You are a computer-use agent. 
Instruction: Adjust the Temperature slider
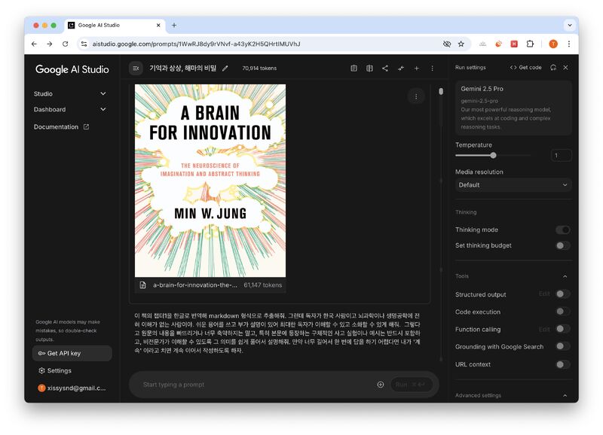coord(493,156)
